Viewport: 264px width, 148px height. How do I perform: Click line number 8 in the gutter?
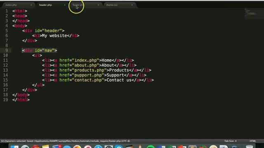(7, 46)
